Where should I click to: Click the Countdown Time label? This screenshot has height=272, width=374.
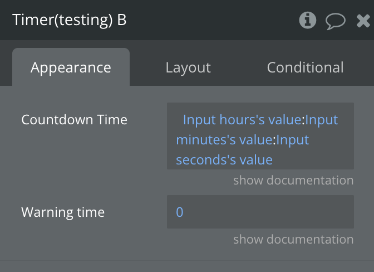coord(74,120)
